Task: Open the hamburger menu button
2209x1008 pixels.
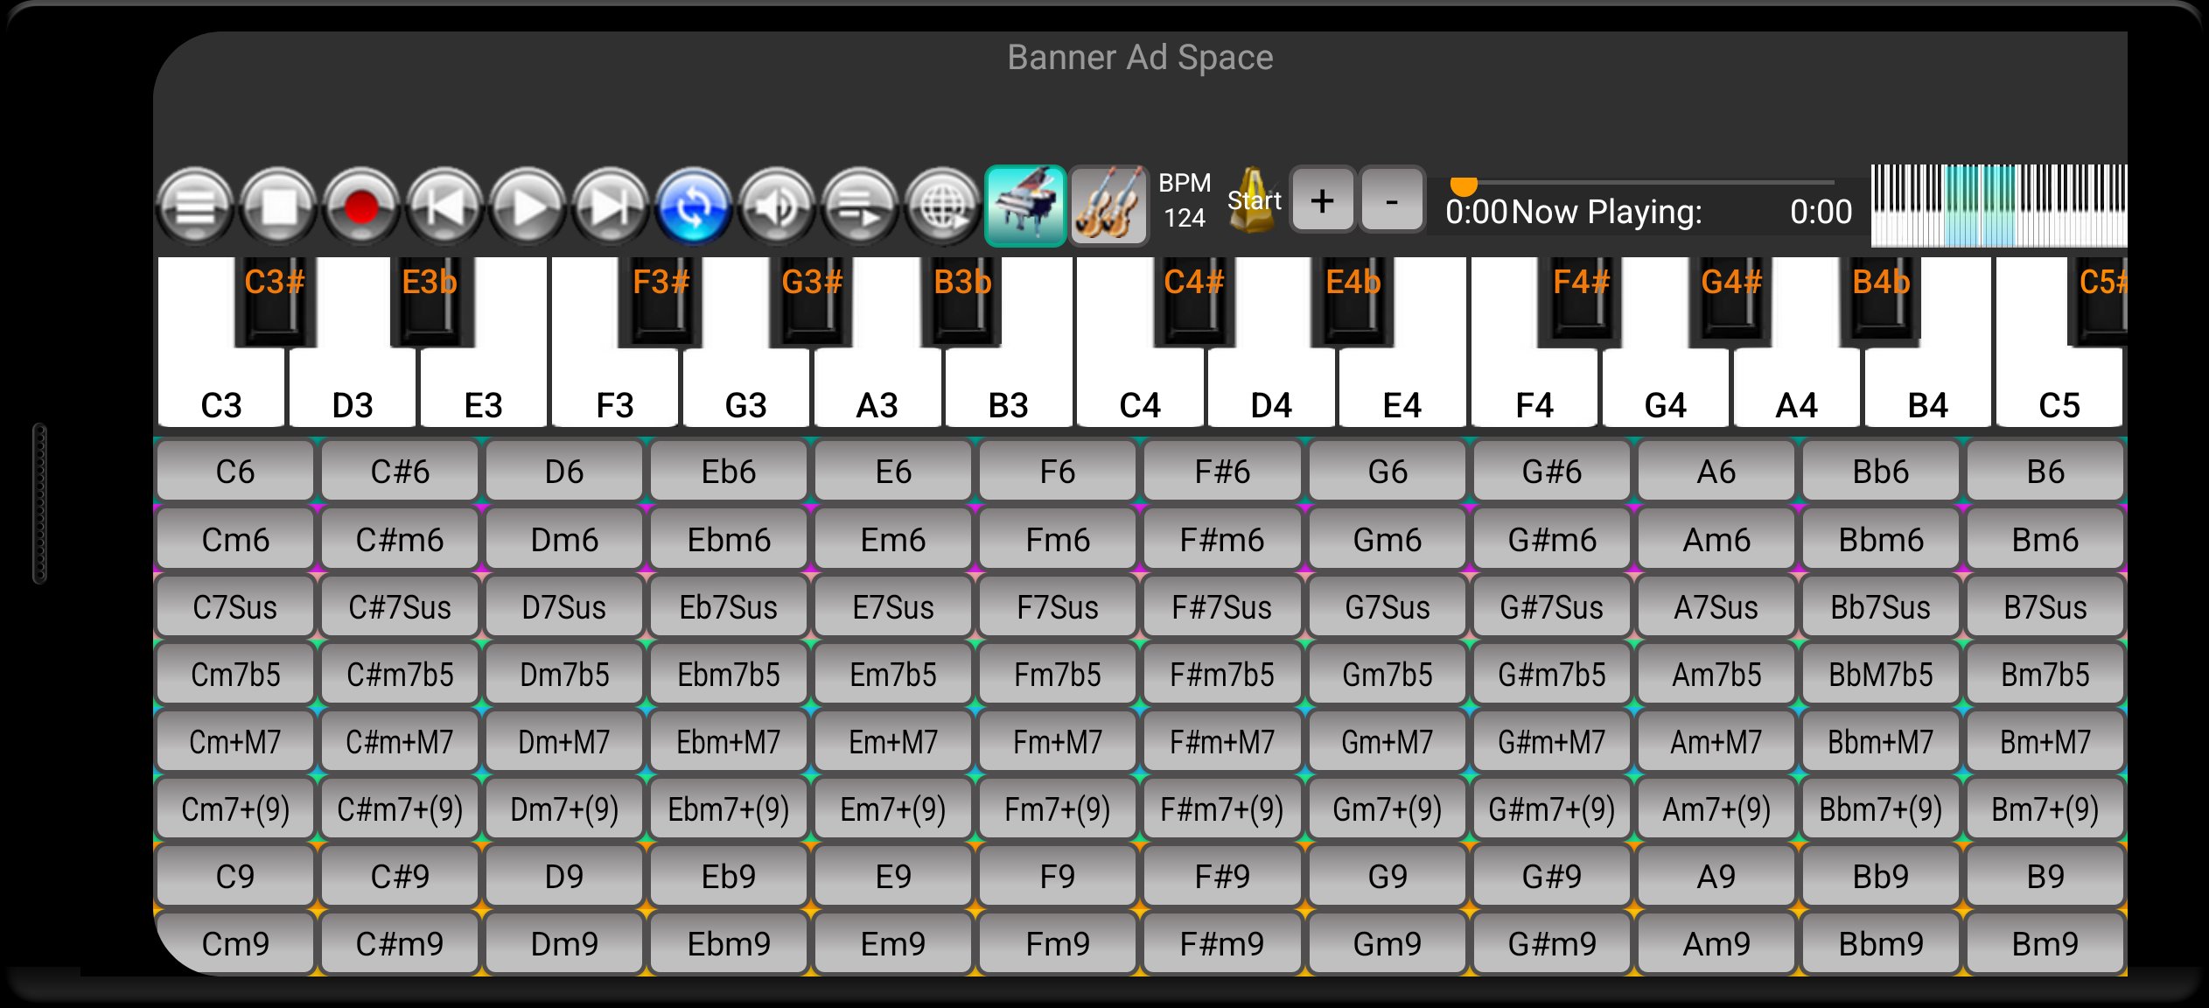Action: (195, 207)
